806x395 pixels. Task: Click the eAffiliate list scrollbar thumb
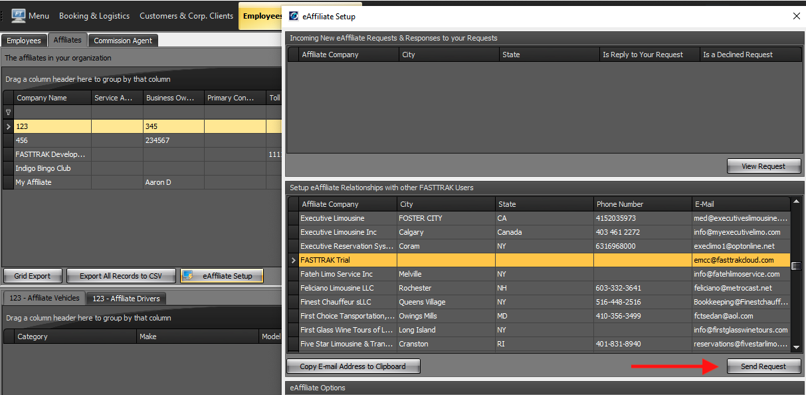click(x=796, y=266)
